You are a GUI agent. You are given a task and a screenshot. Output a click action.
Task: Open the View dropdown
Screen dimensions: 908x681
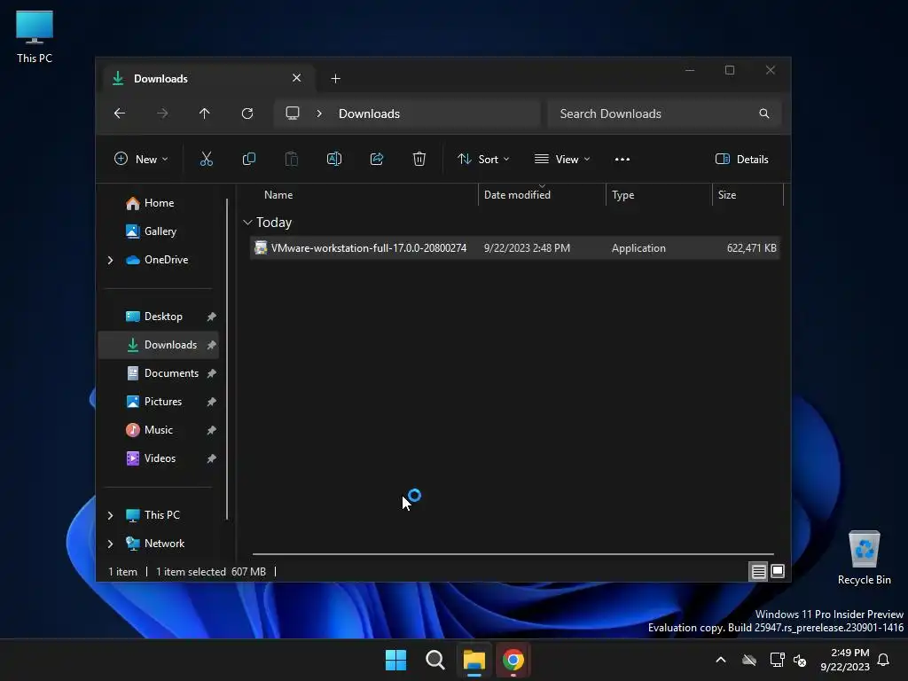[562, 160]
